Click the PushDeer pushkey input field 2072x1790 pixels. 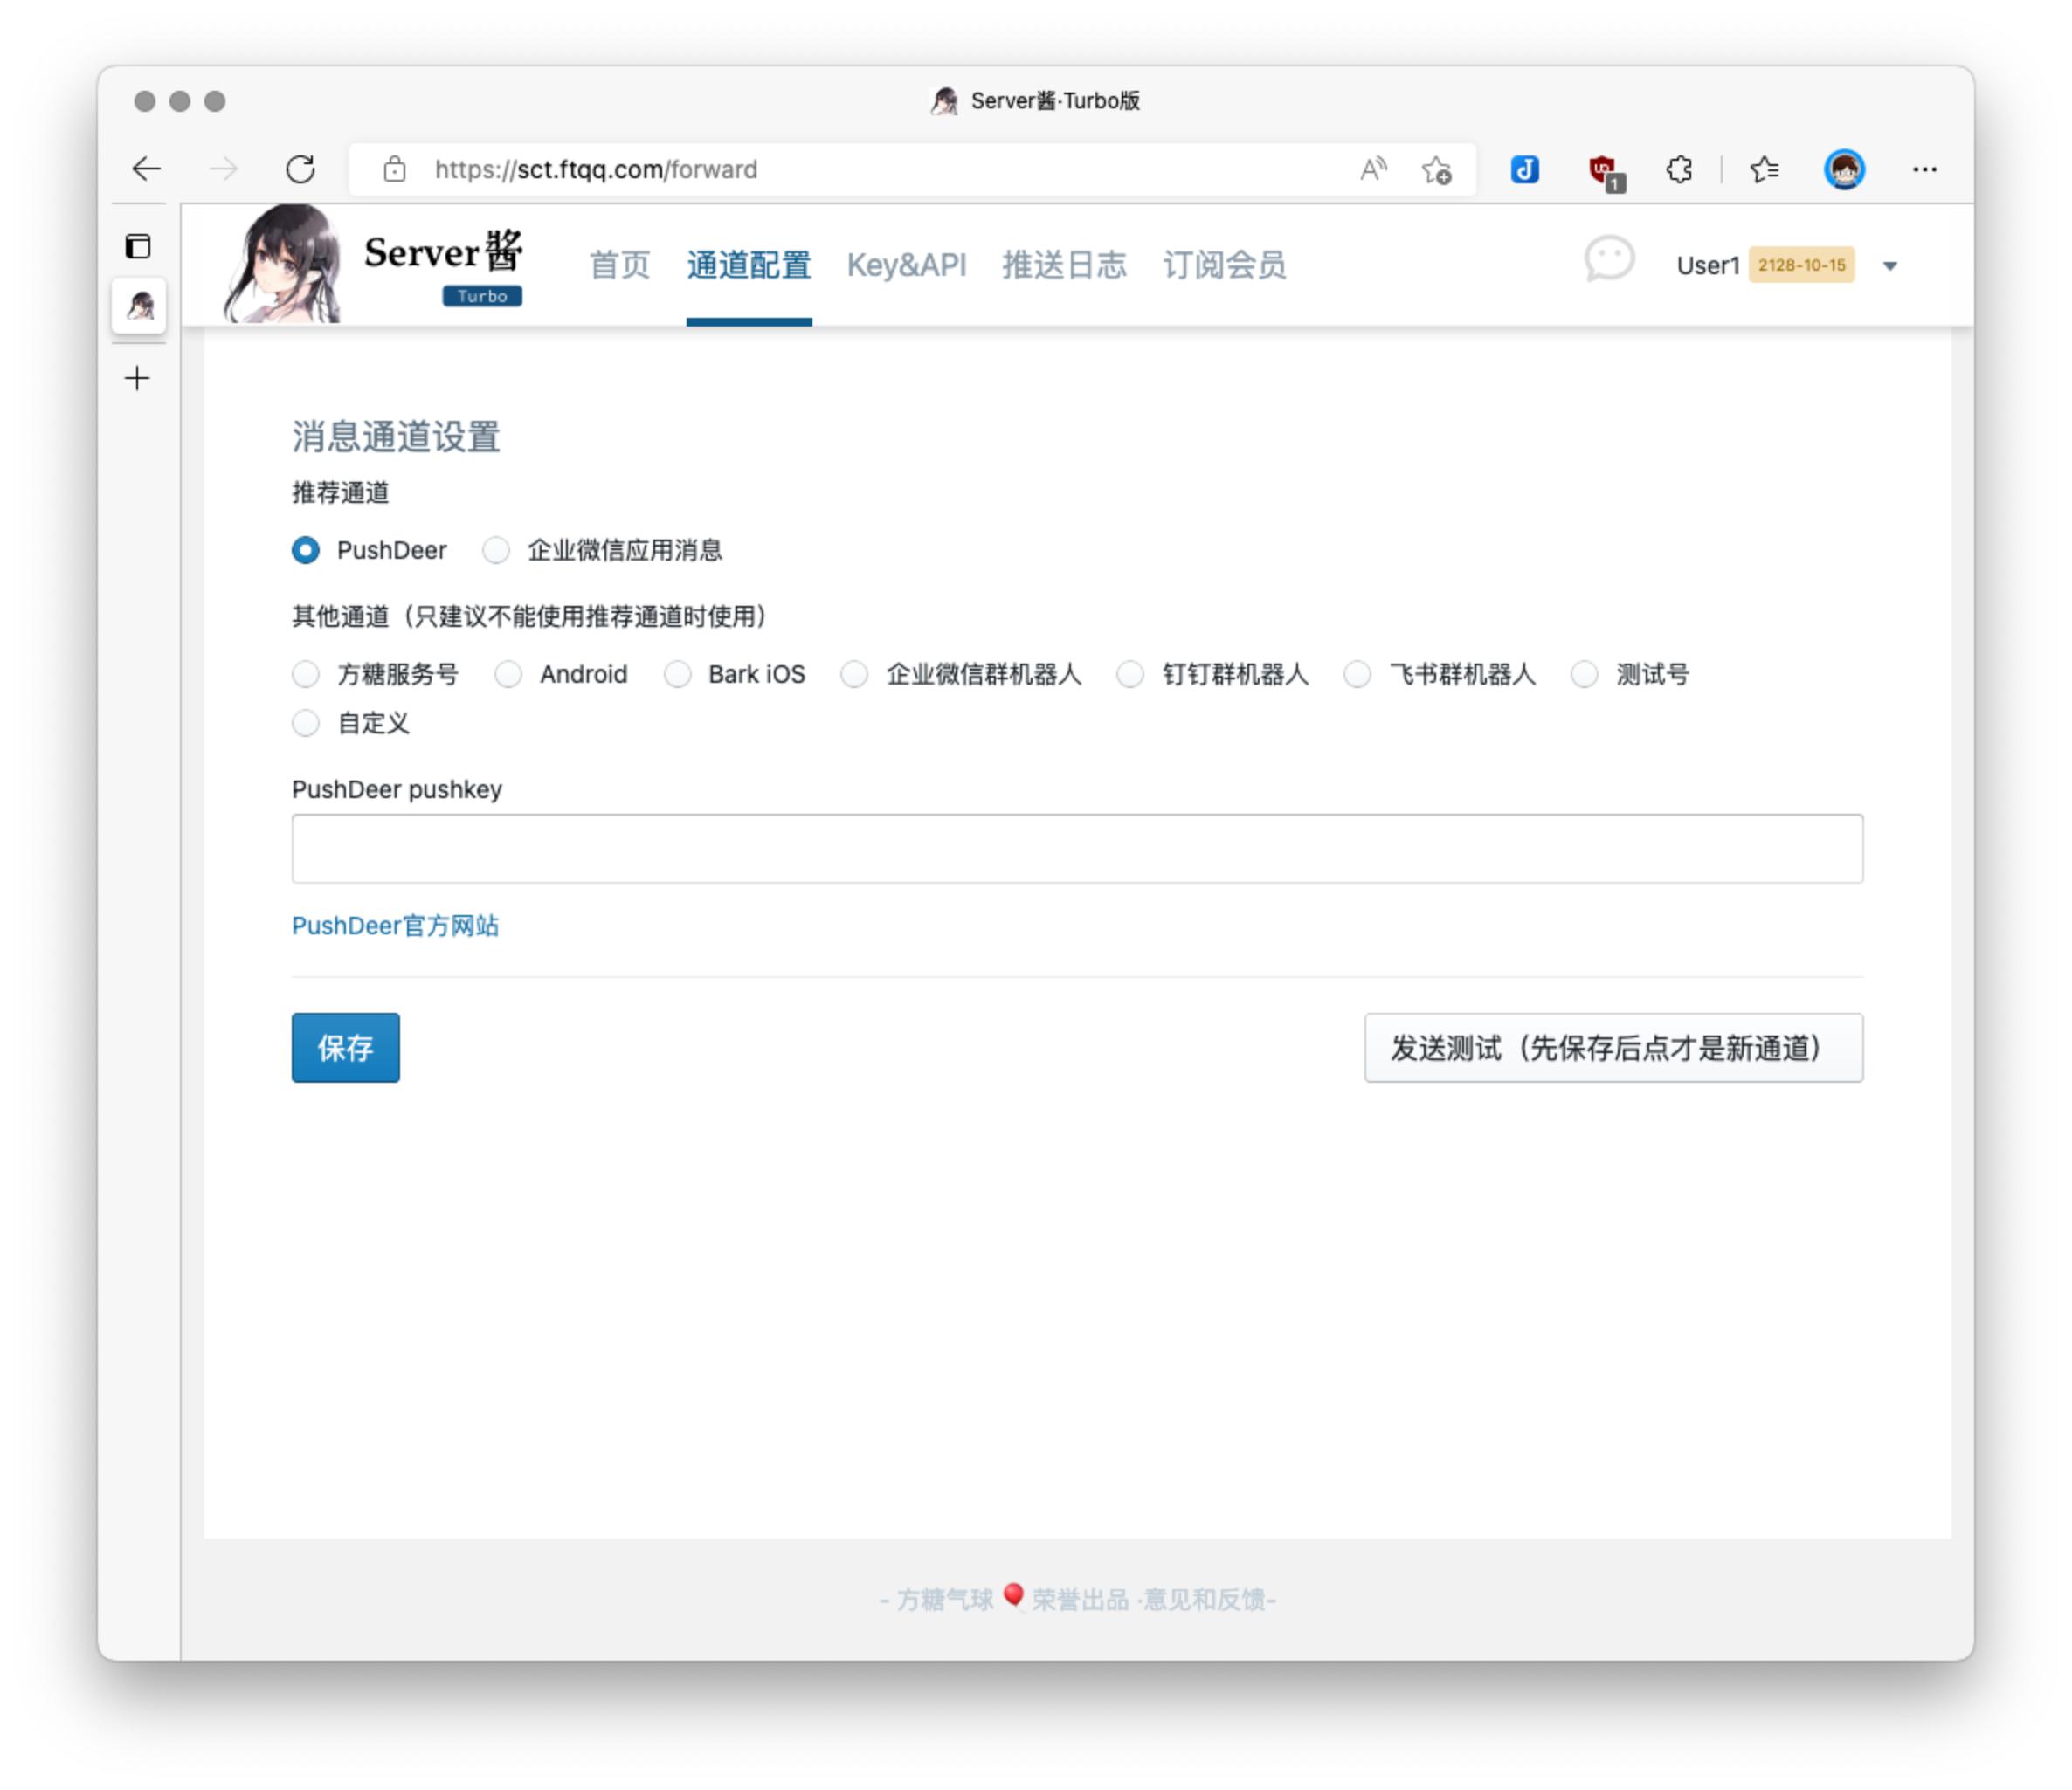pyautogui.click(x=1077, y=849)
